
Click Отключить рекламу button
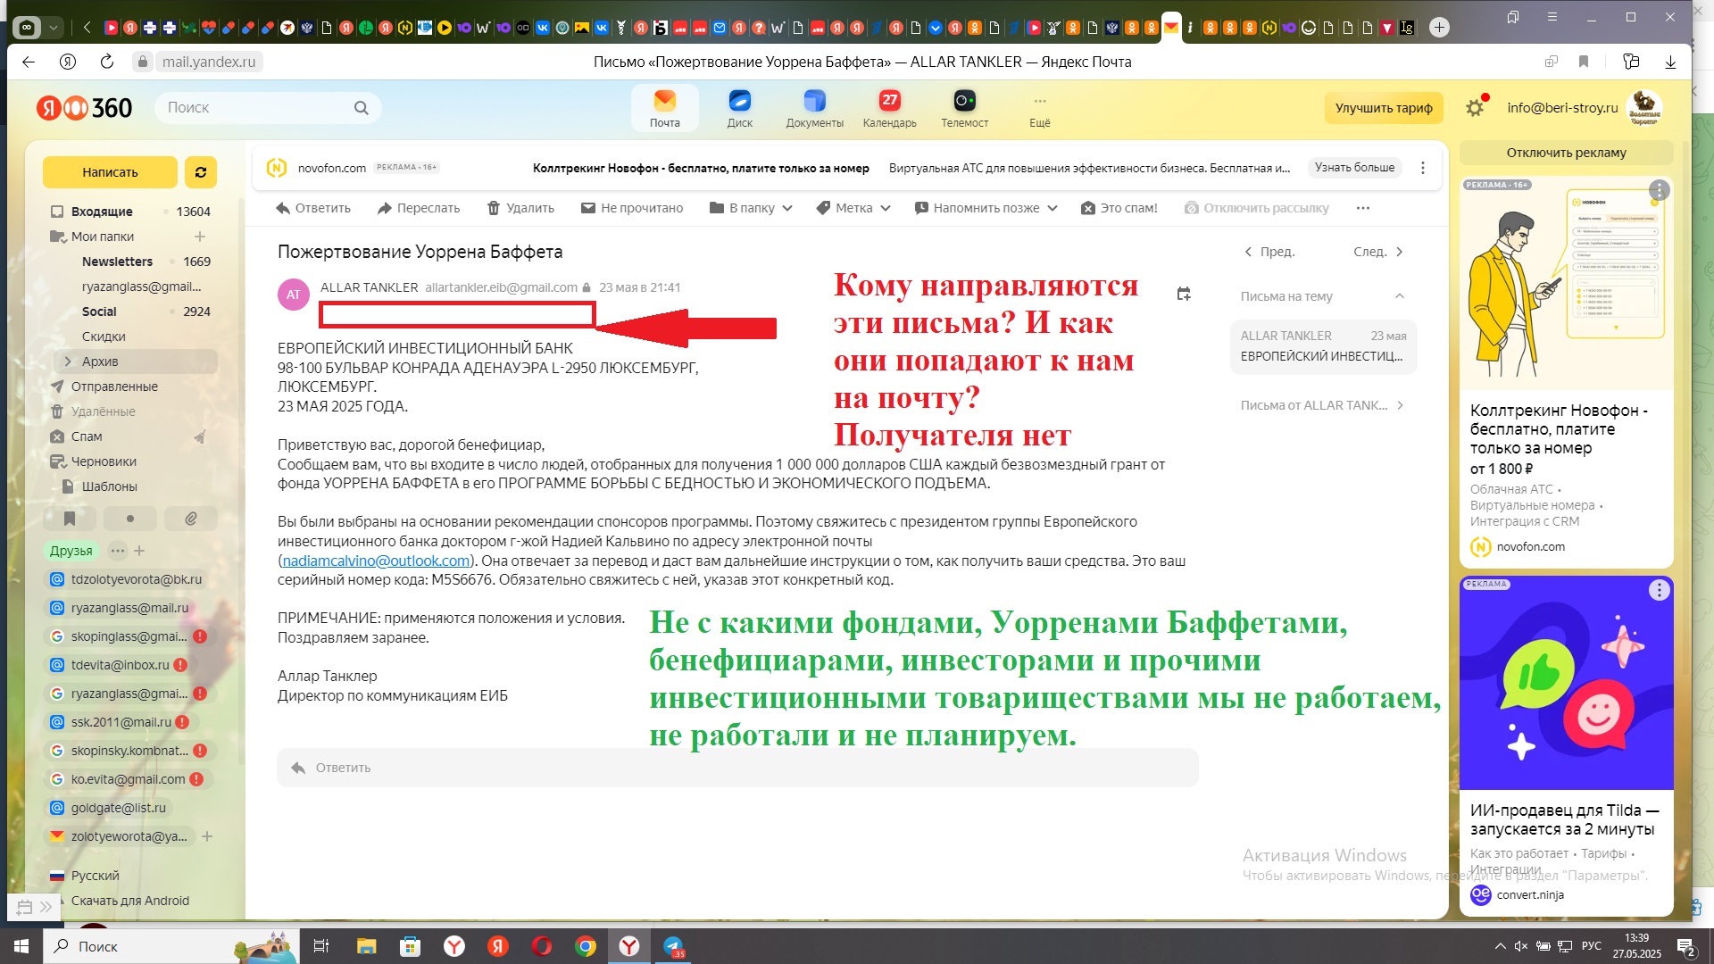coord(1567,153)
